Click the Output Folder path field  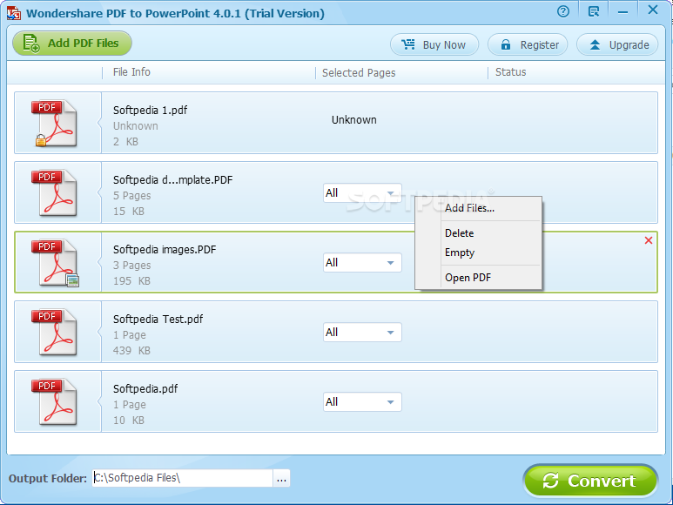click(183, 478)
